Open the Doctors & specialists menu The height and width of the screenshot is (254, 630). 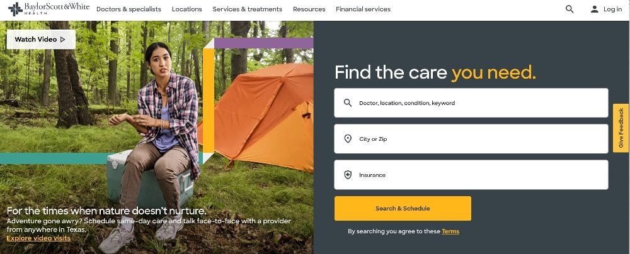129,9
